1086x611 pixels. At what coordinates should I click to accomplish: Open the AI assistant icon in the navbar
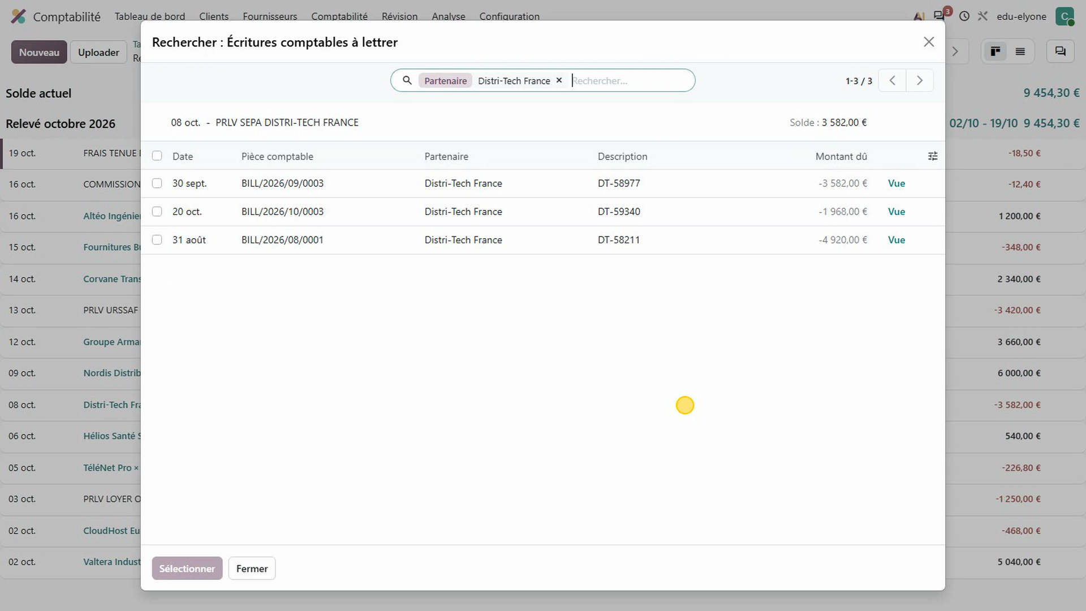click(x=919, y=16)
